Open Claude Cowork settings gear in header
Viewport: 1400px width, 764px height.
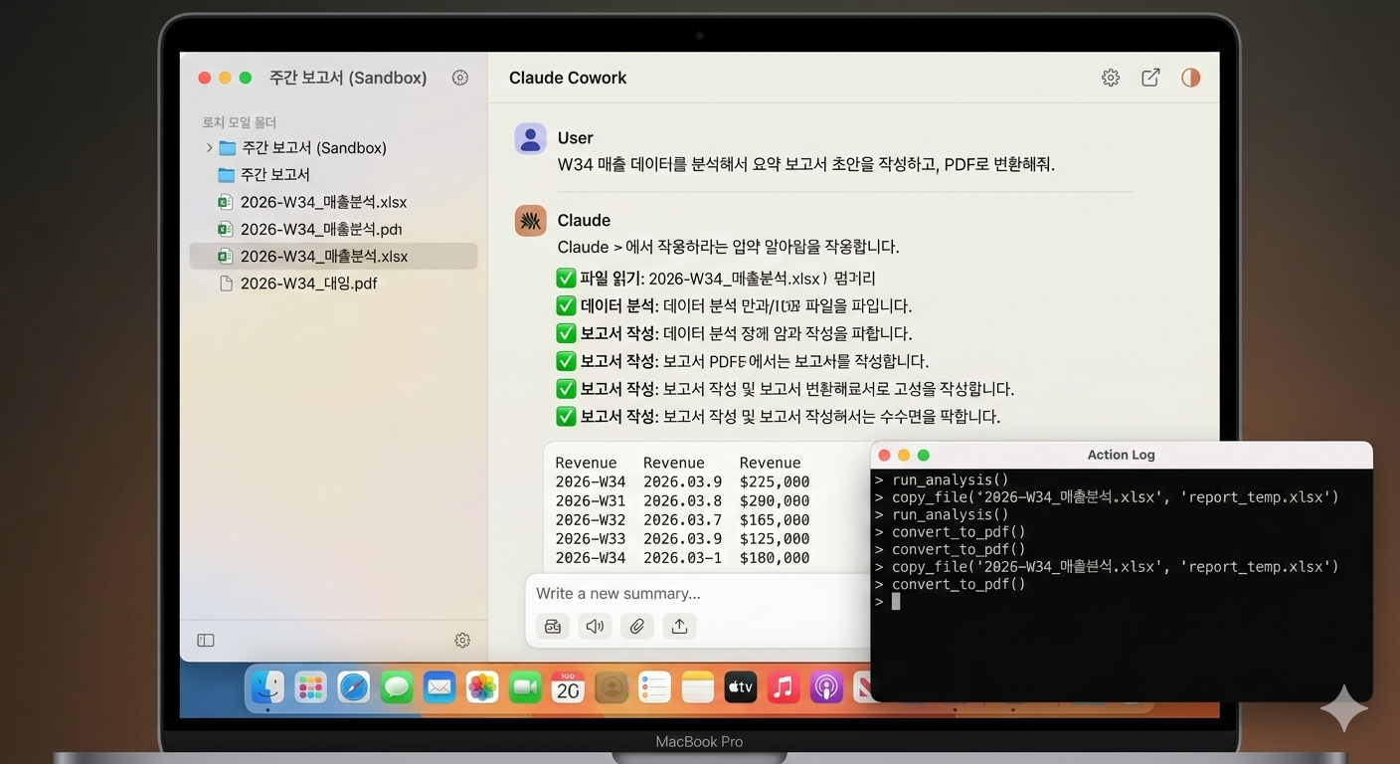pyautogui.click(x=1111, y=78)
